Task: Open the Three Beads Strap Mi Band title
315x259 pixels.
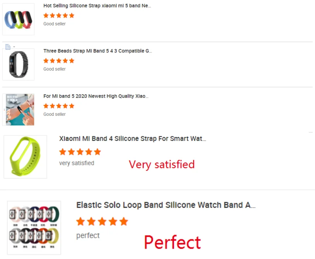Action: (98, 51)
